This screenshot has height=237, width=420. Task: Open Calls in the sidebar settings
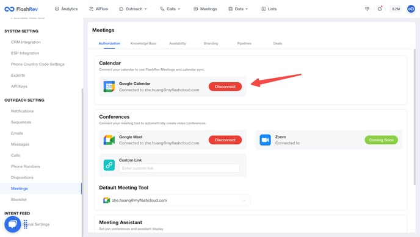[x=15, y=155]
